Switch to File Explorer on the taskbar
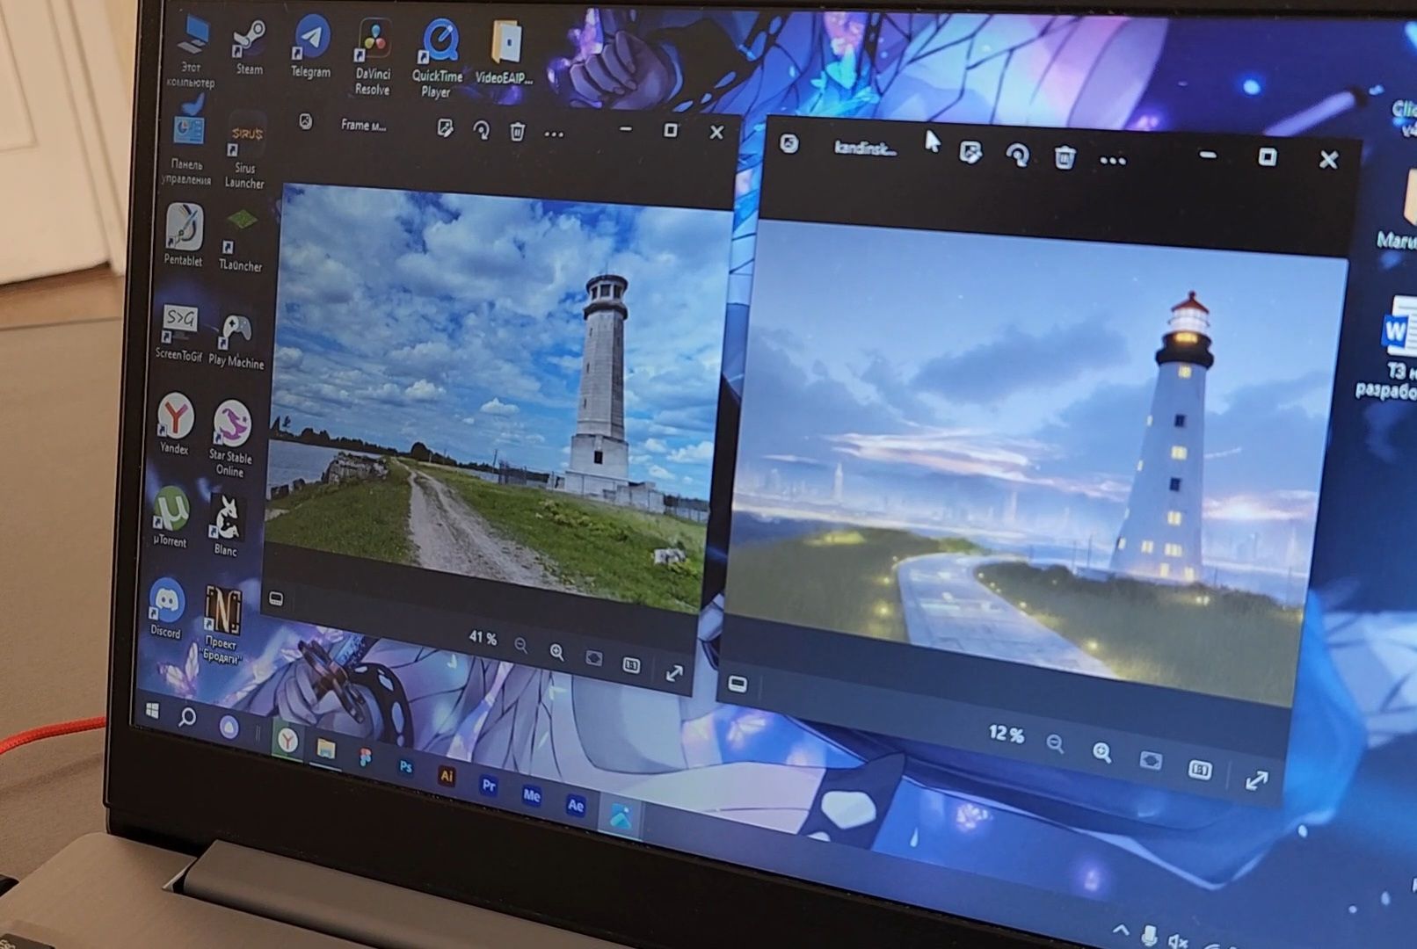The image size is (1417, 949). tap(326, 748)
